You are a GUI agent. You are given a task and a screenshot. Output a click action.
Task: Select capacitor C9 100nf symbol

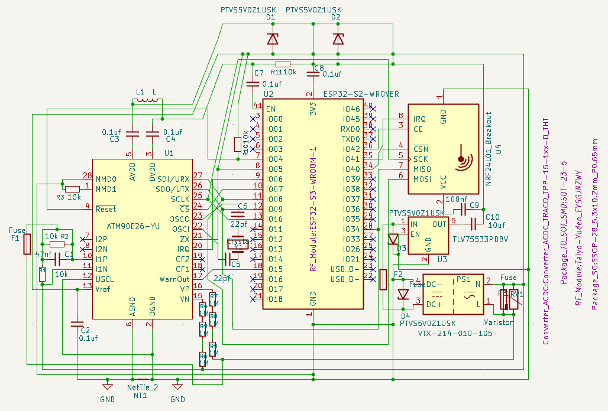coord(463,210)
